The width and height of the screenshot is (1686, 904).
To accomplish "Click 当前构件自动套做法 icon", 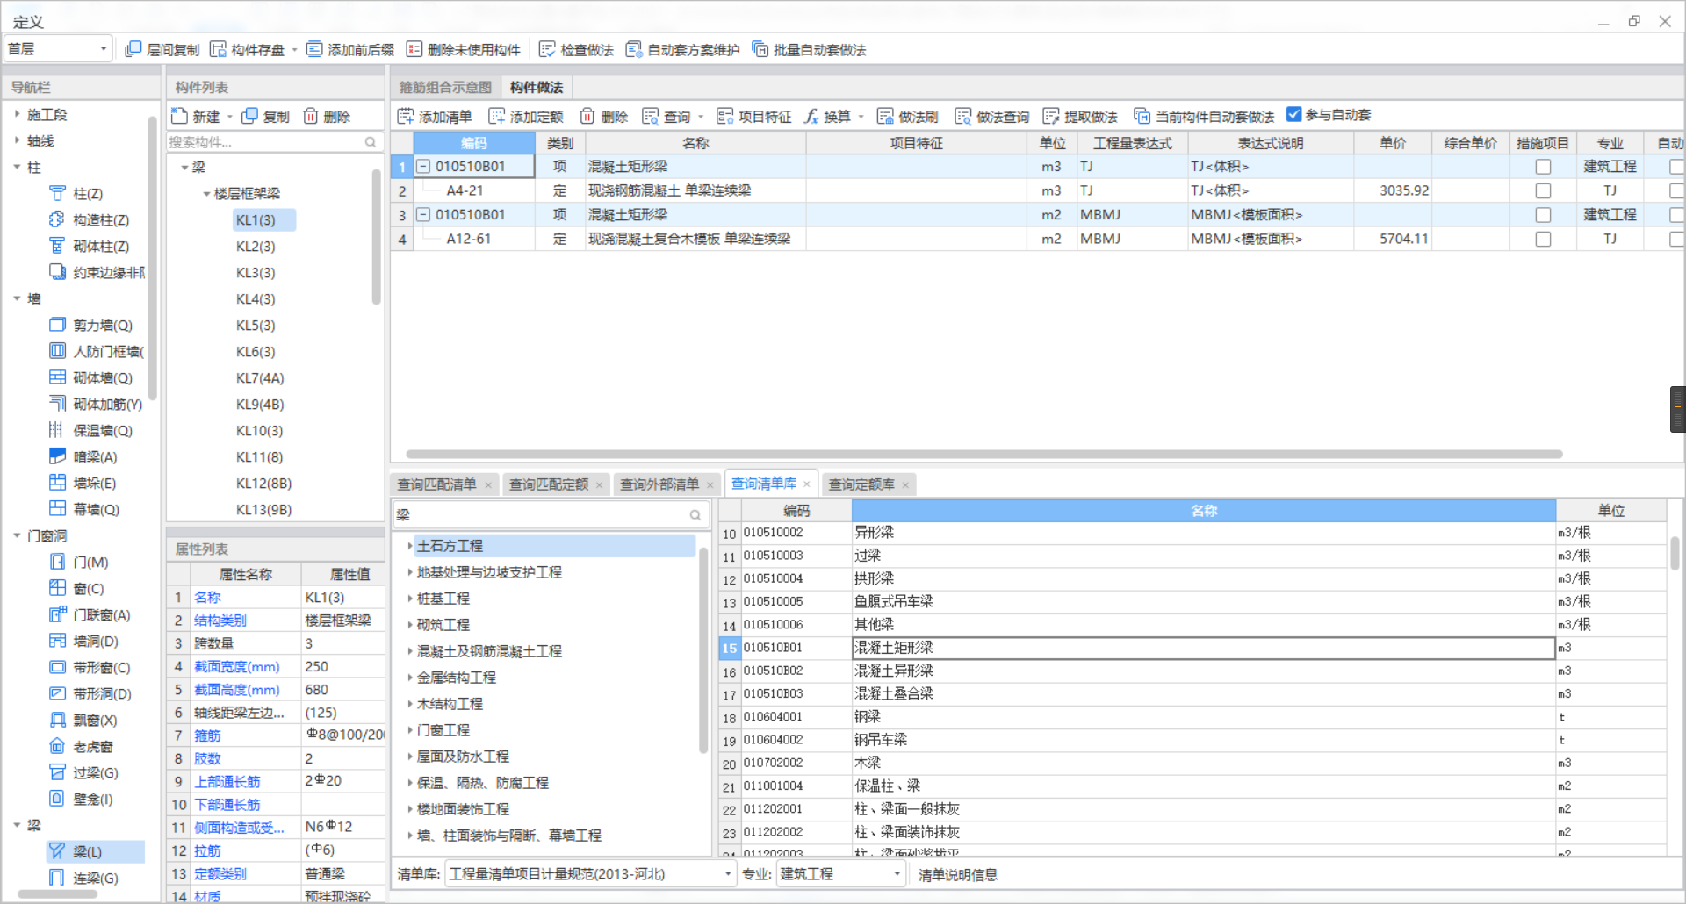I will (1142, 116).
